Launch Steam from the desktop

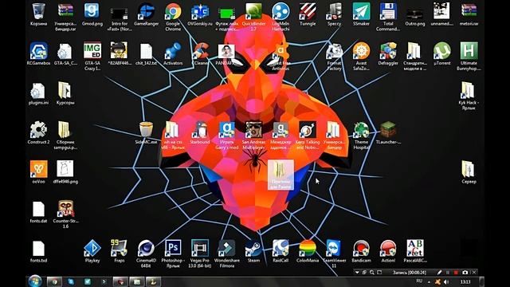click(x=253, y=251)
